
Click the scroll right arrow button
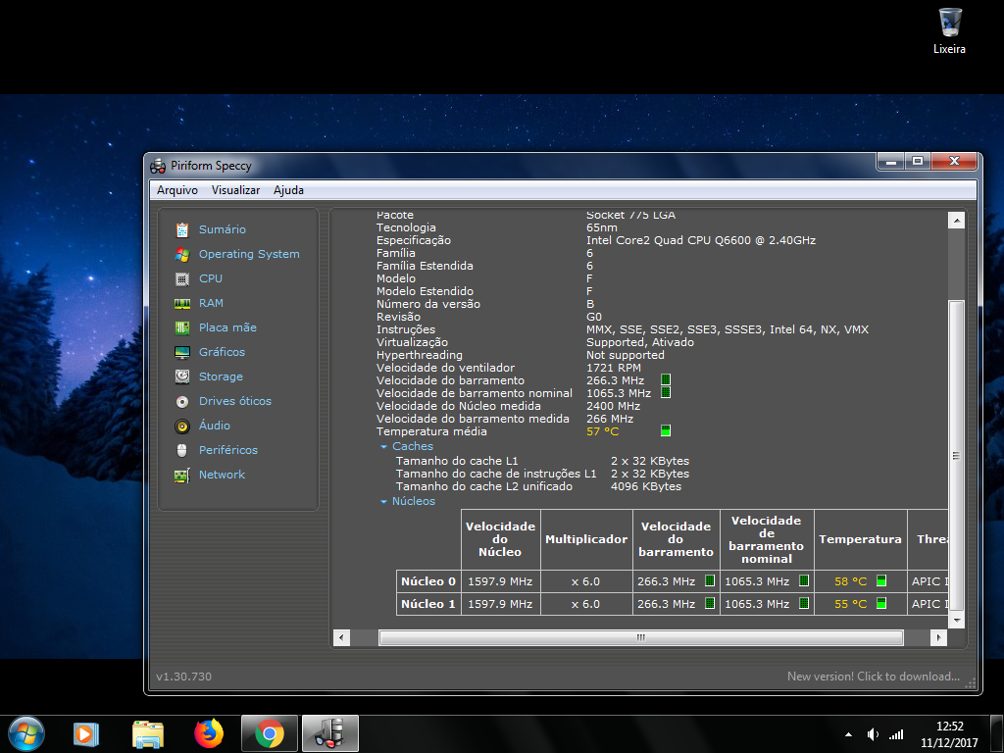[x=938, y=637]
